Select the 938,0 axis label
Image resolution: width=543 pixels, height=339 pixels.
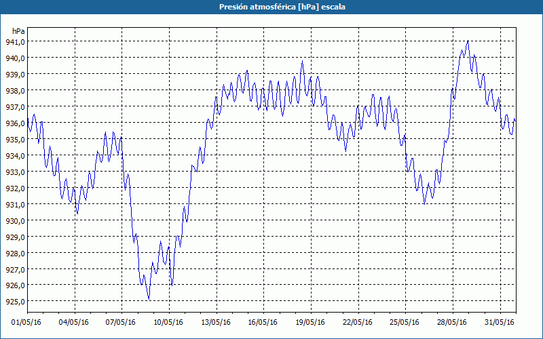coord(15,91)
